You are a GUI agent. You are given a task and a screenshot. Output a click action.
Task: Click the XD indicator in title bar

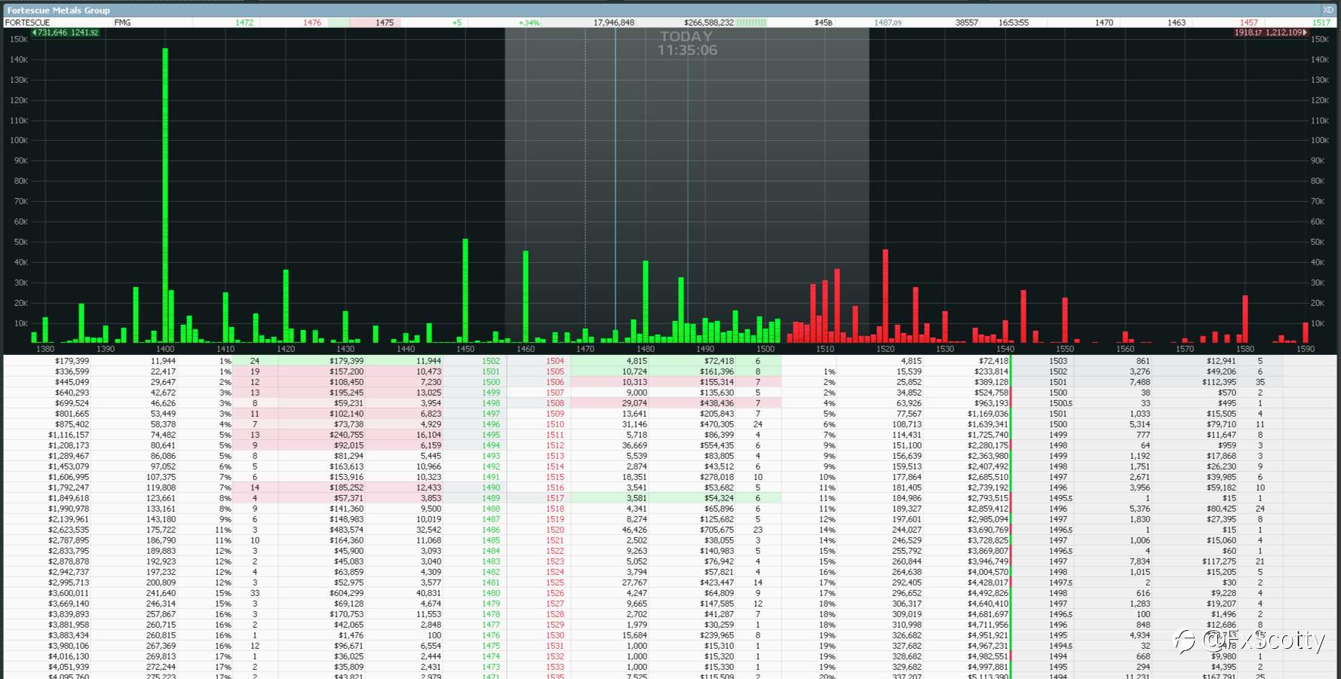1328,10
